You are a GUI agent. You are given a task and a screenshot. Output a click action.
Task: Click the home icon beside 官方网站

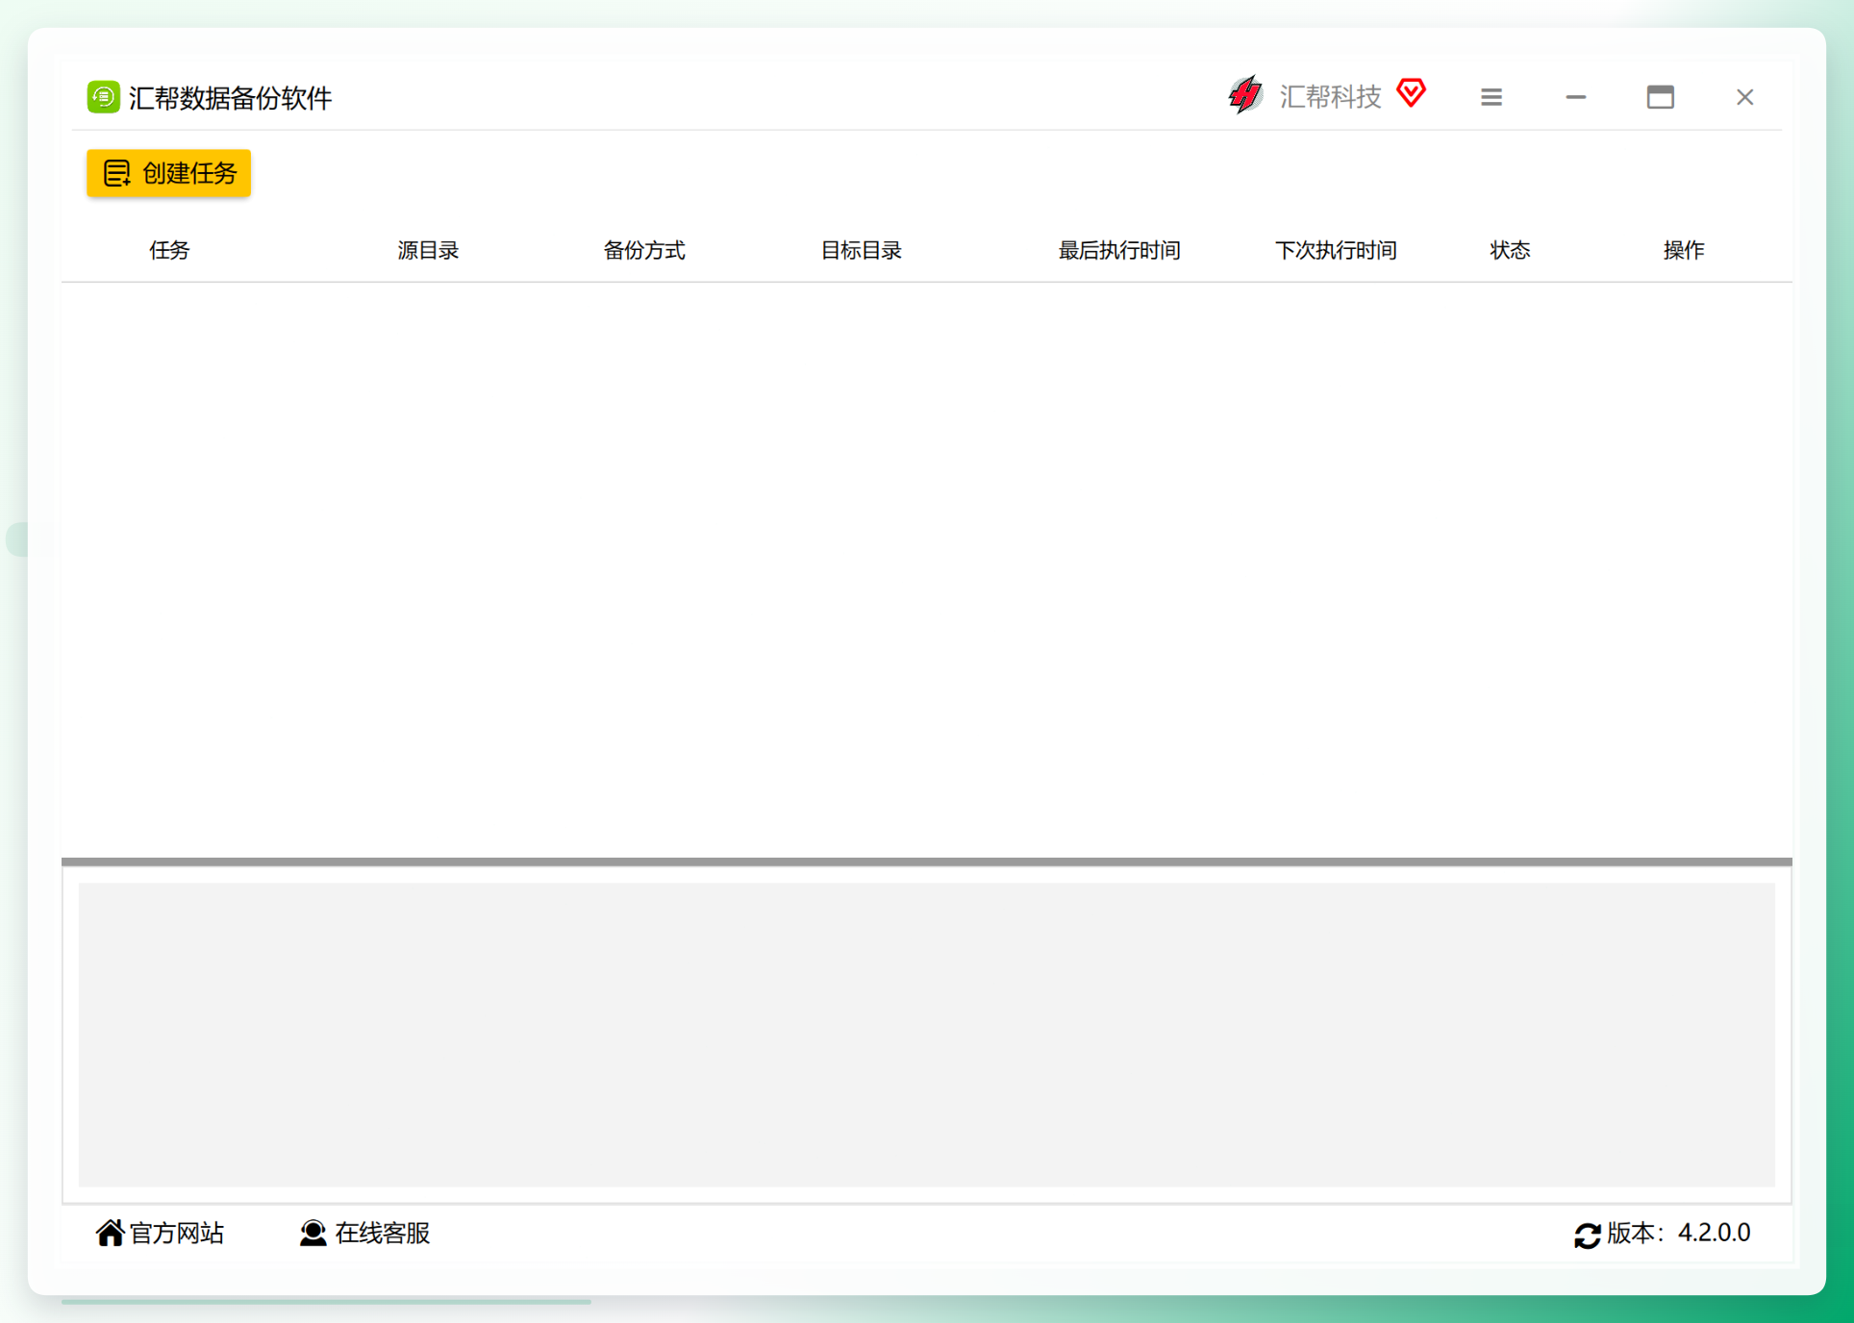pos(110,1233)
